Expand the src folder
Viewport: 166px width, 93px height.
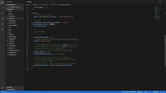[x=9, y=28]
